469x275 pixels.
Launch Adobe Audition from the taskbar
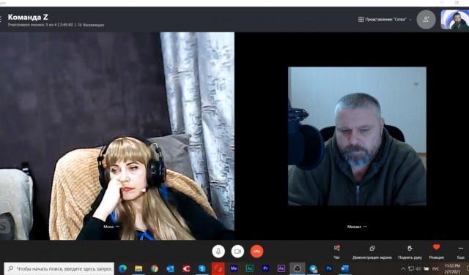point(249,268)
